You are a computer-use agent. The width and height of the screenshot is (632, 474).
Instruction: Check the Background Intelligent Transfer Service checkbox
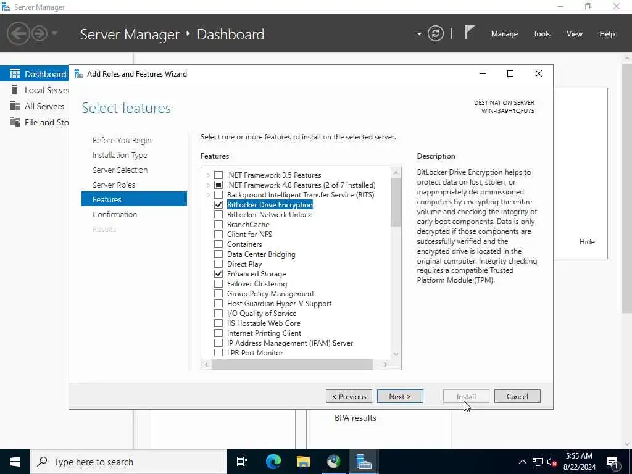click(x=218, y=194)
